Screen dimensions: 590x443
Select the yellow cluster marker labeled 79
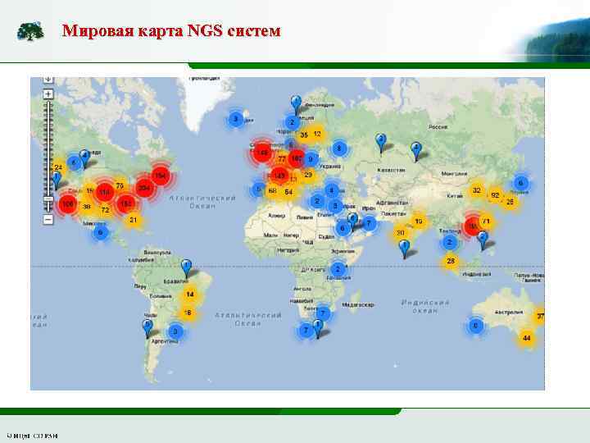120,185
